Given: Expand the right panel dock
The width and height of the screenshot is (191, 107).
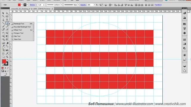Looking at the screenshot, I should 184,8.
